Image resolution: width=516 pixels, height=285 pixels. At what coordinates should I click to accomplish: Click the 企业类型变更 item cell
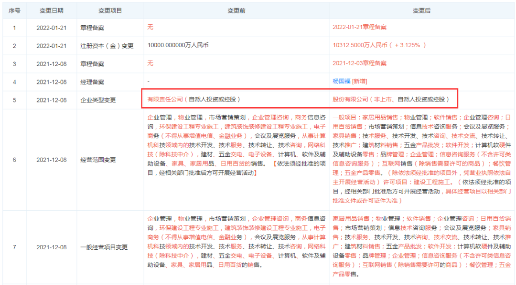click(98, 100)
